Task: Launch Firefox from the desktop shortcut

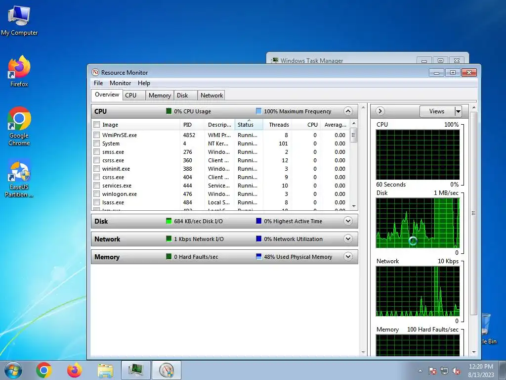Action: 19,71
